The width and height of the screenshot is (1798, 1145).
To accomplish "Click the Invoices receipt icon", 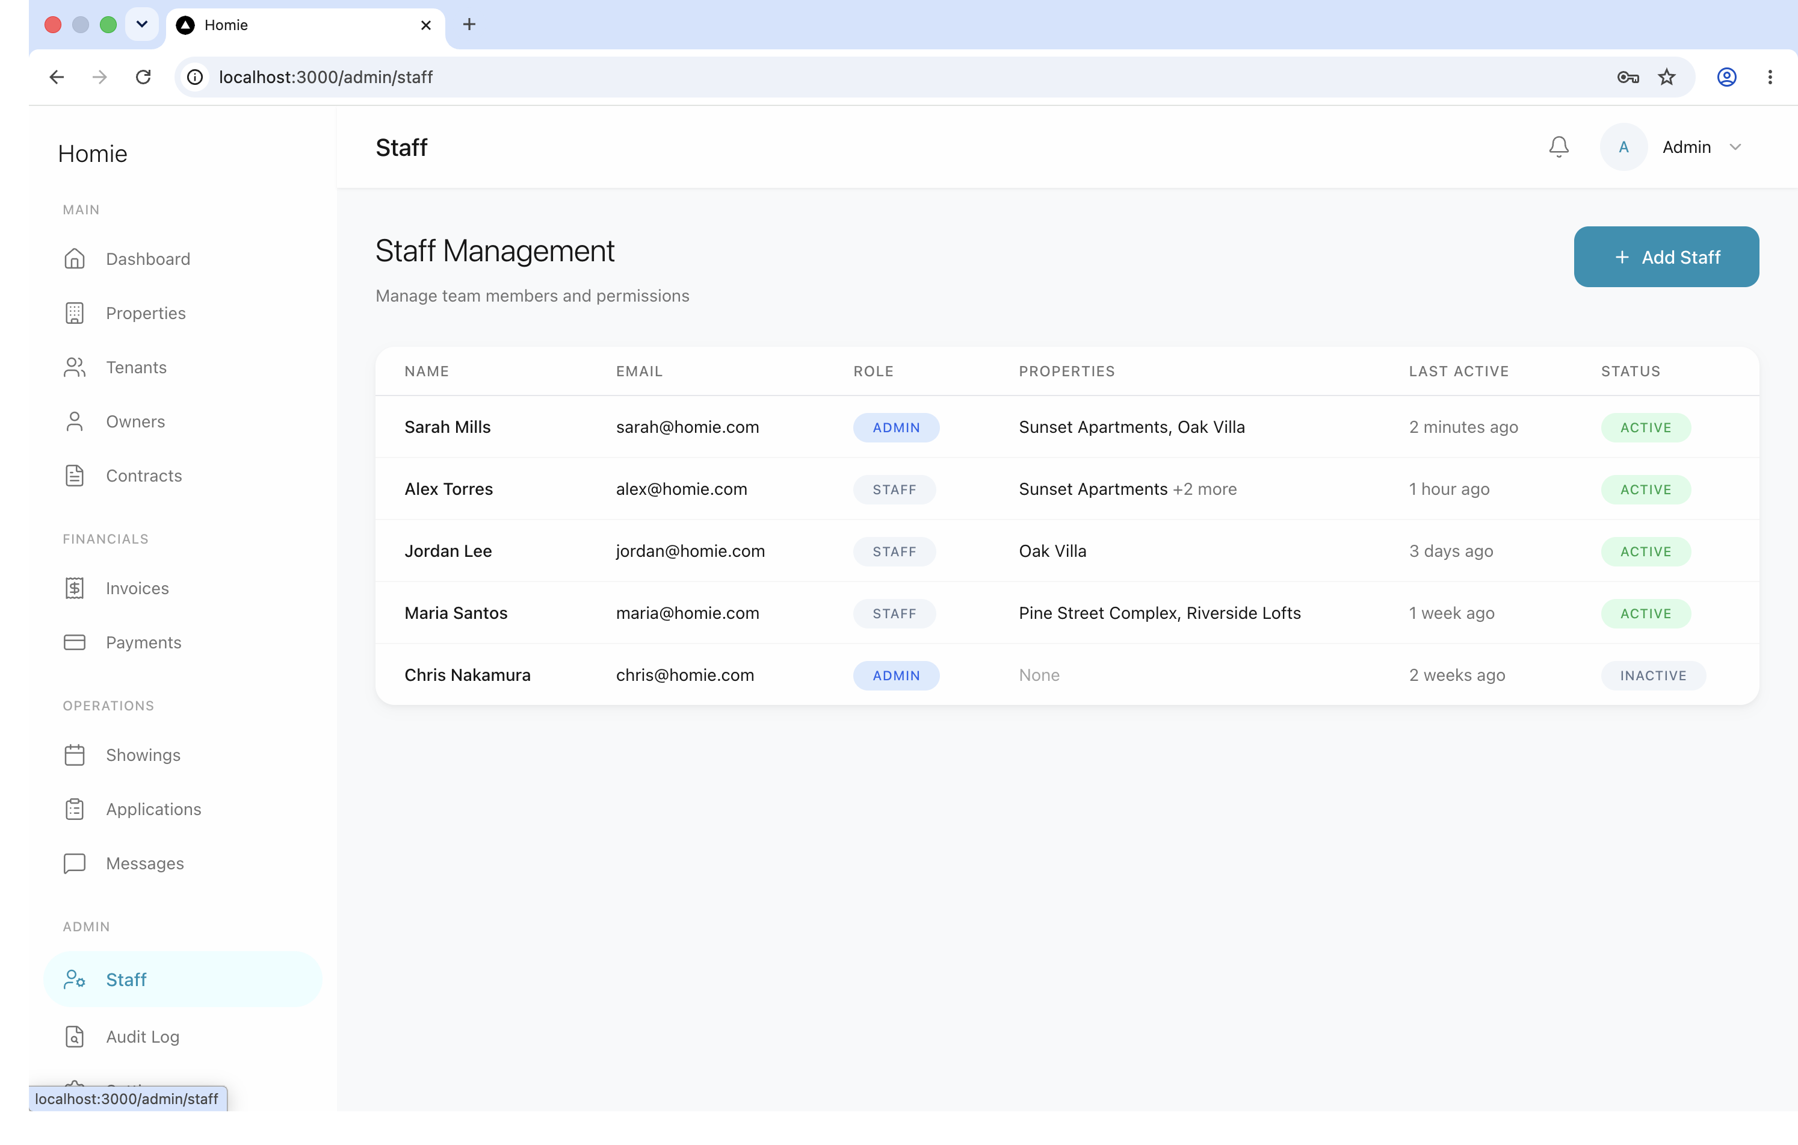I will [75, 589].
